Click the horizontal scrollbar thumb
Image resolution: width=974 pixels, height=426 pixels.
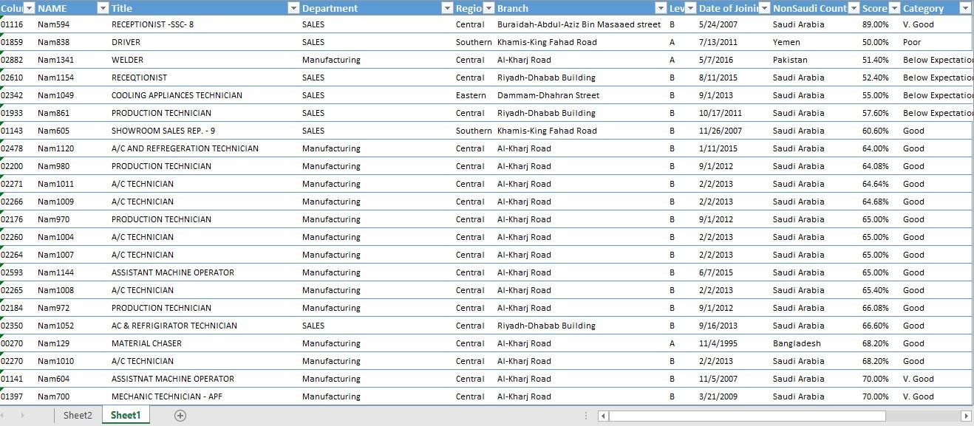pyautogui.click(x=746, y=416)
